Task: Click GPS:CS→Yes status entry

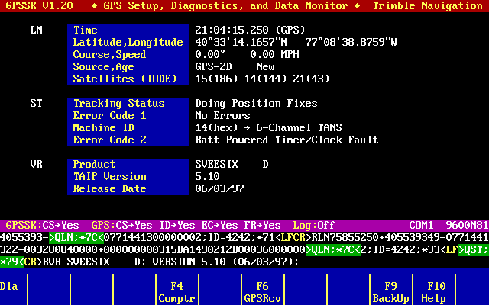Action: click(121, 226)
